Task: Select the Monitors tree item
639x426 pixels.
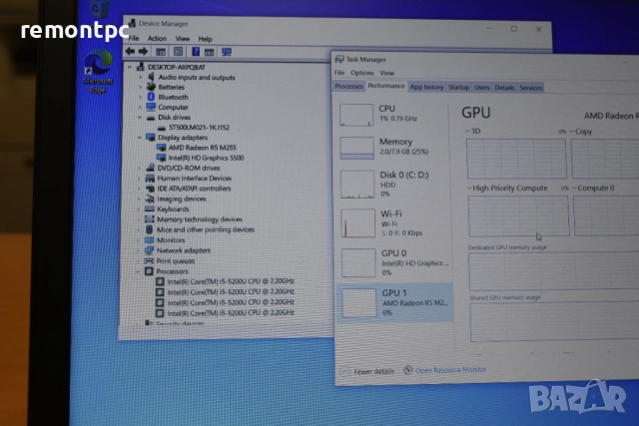Action: pos(171,239)
